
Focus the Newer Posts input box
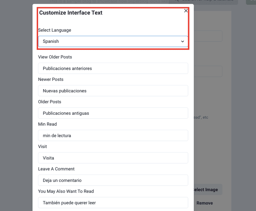pos(113,91)
